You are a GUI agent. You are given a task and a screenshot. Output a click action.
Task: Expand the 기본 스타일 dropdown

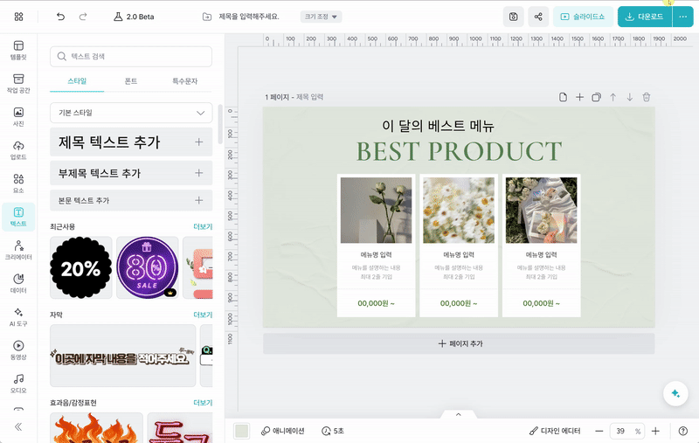[131, 113]
